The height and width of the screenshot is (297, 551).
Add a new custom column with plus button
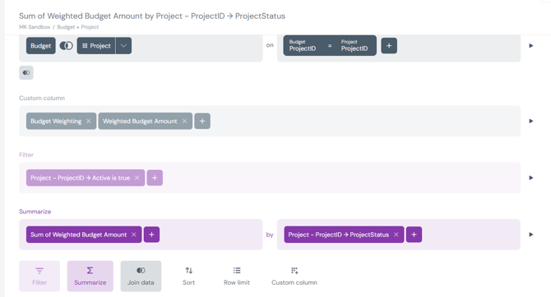202,121
